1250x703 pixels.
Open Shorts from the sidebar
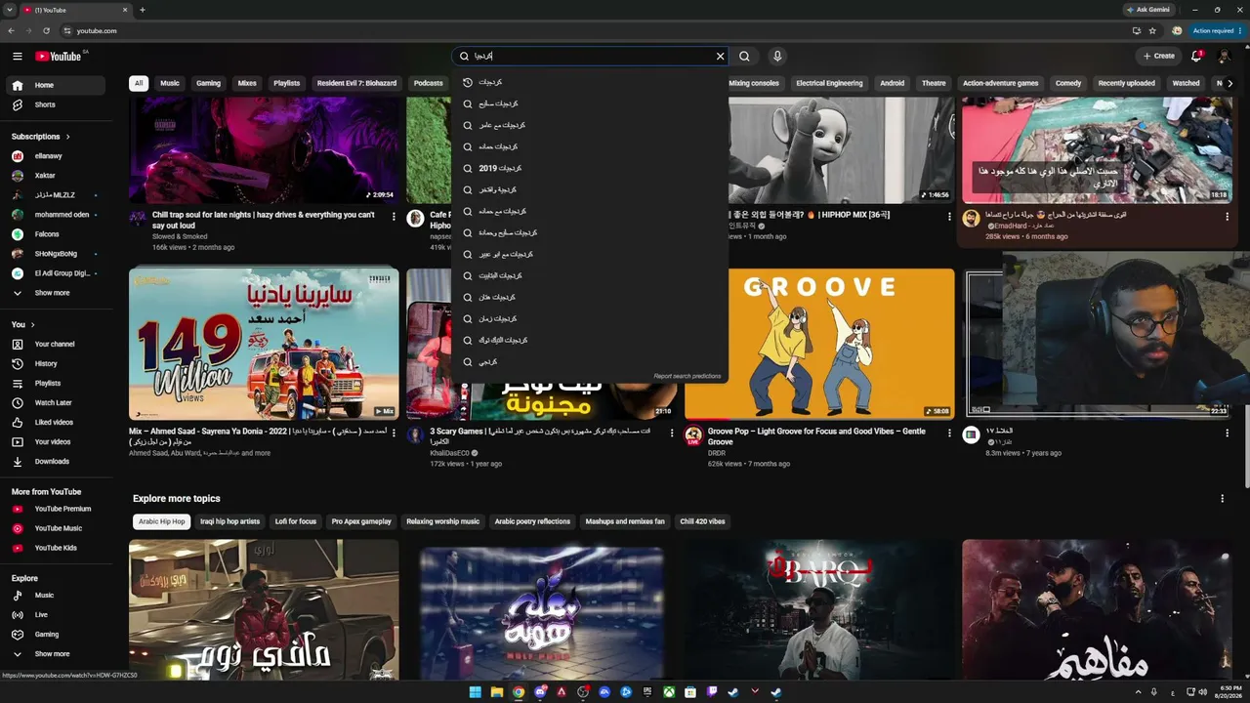pyautogui.click(x=58, y=104)
